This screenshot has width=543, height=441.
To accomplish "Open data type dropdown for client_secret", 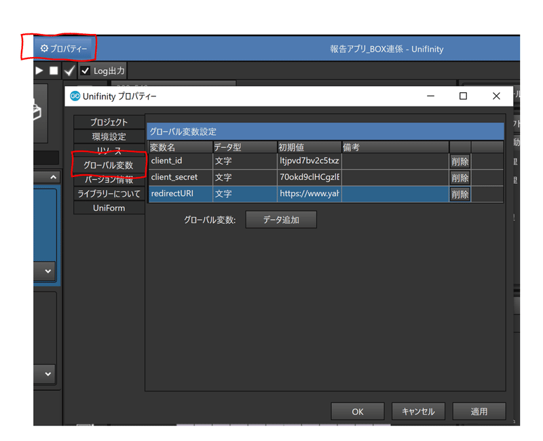I will (x=245, y=178).
